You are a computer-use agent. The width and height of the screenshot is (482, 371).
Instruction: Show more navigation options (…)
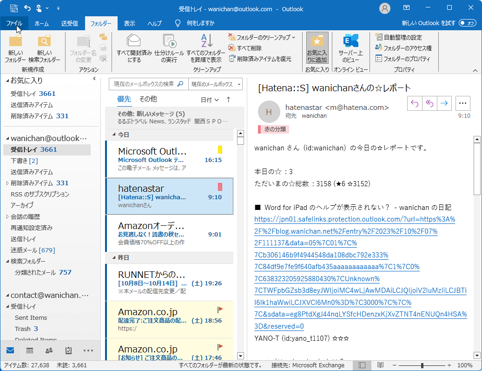(88, 351)
